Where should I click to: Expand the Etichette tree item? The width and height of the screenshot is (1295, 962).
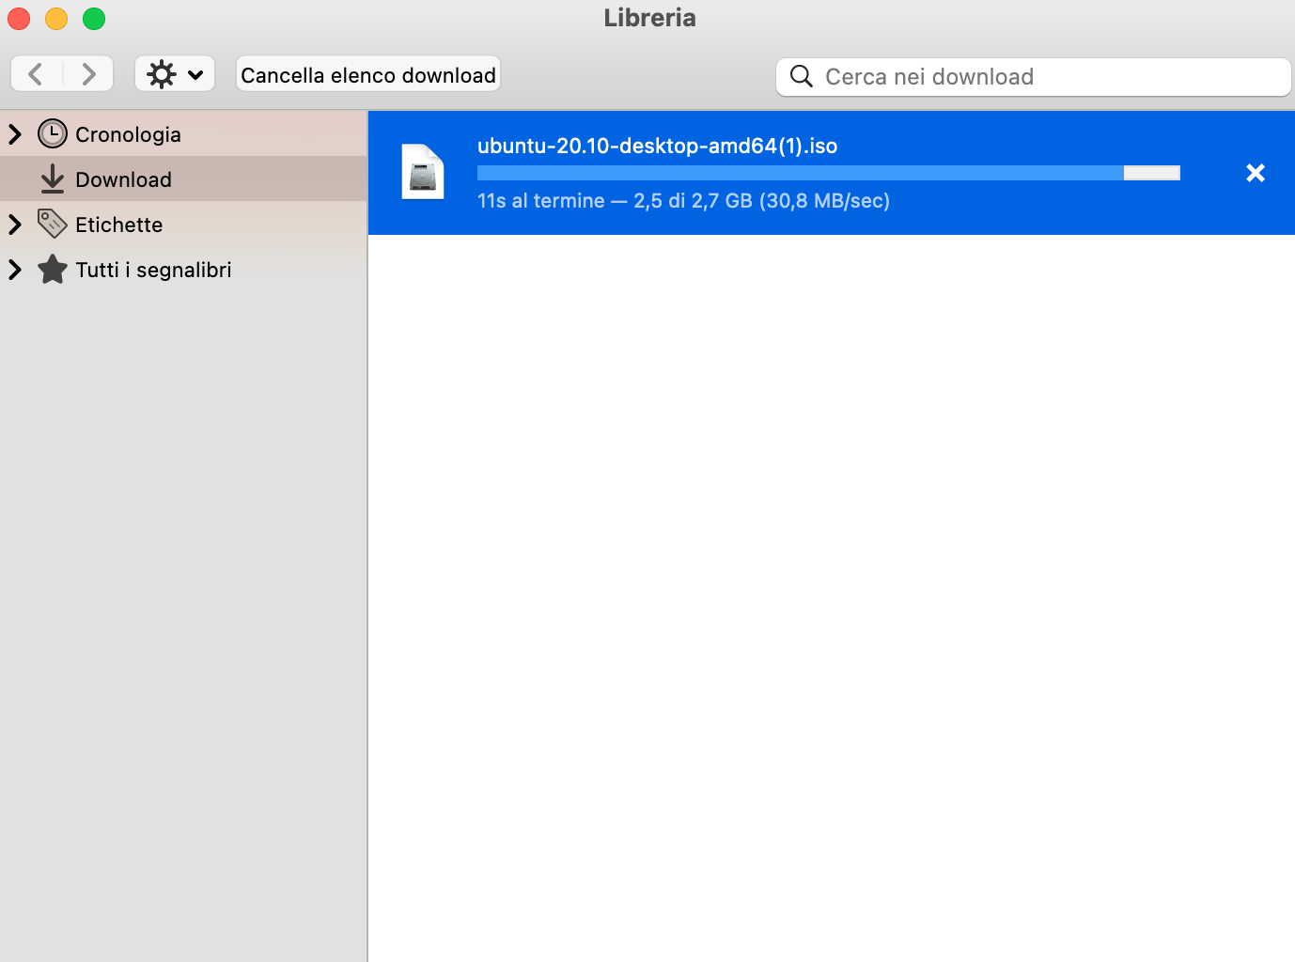click(15, 225)
